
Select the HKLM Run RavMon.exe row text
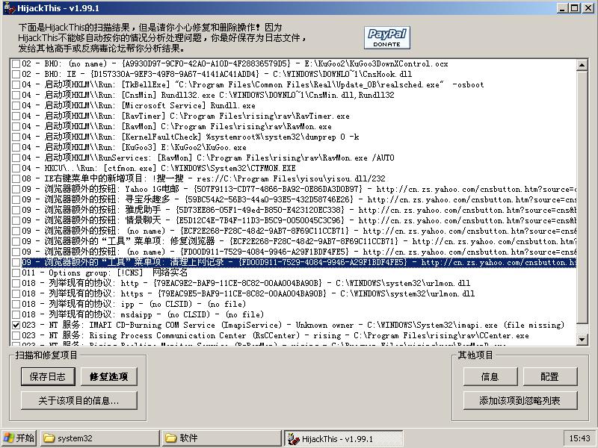point(176,126)
